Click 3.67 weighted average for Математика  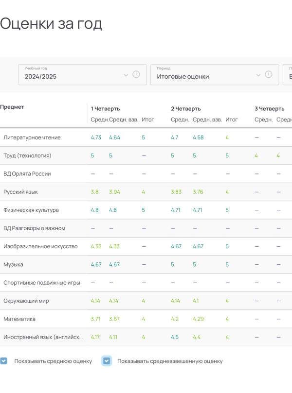pyautogui.click(x=114, y=319)
